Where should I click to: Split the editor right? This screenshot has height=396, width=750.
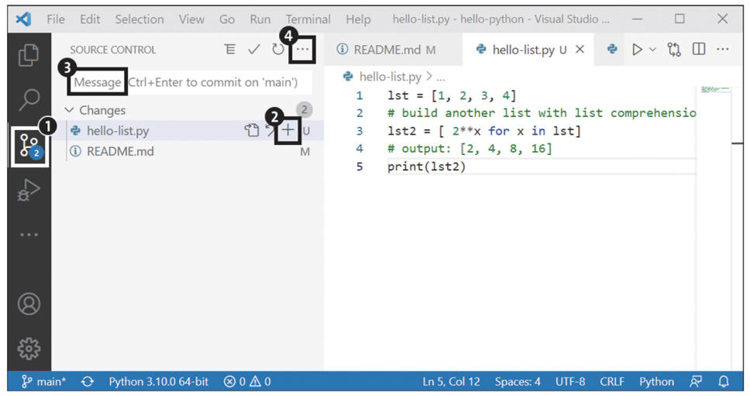pos(699,49)
